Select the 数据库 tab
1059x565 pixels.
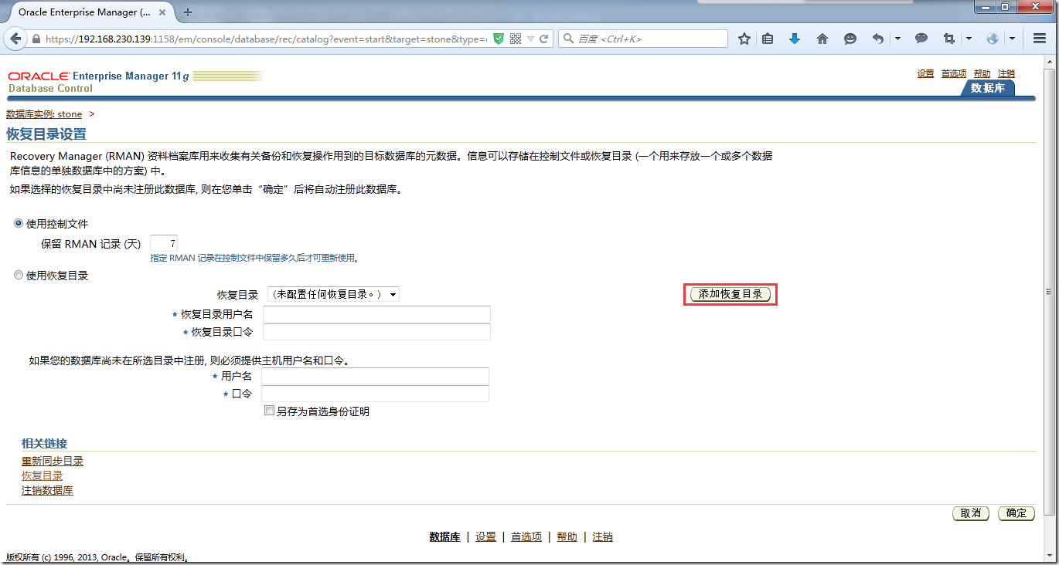[988, 88]
